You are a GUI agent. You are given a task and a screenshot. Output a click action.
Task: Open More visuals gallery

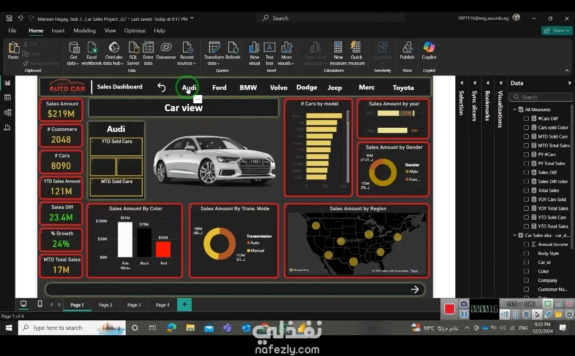point(286,54)
